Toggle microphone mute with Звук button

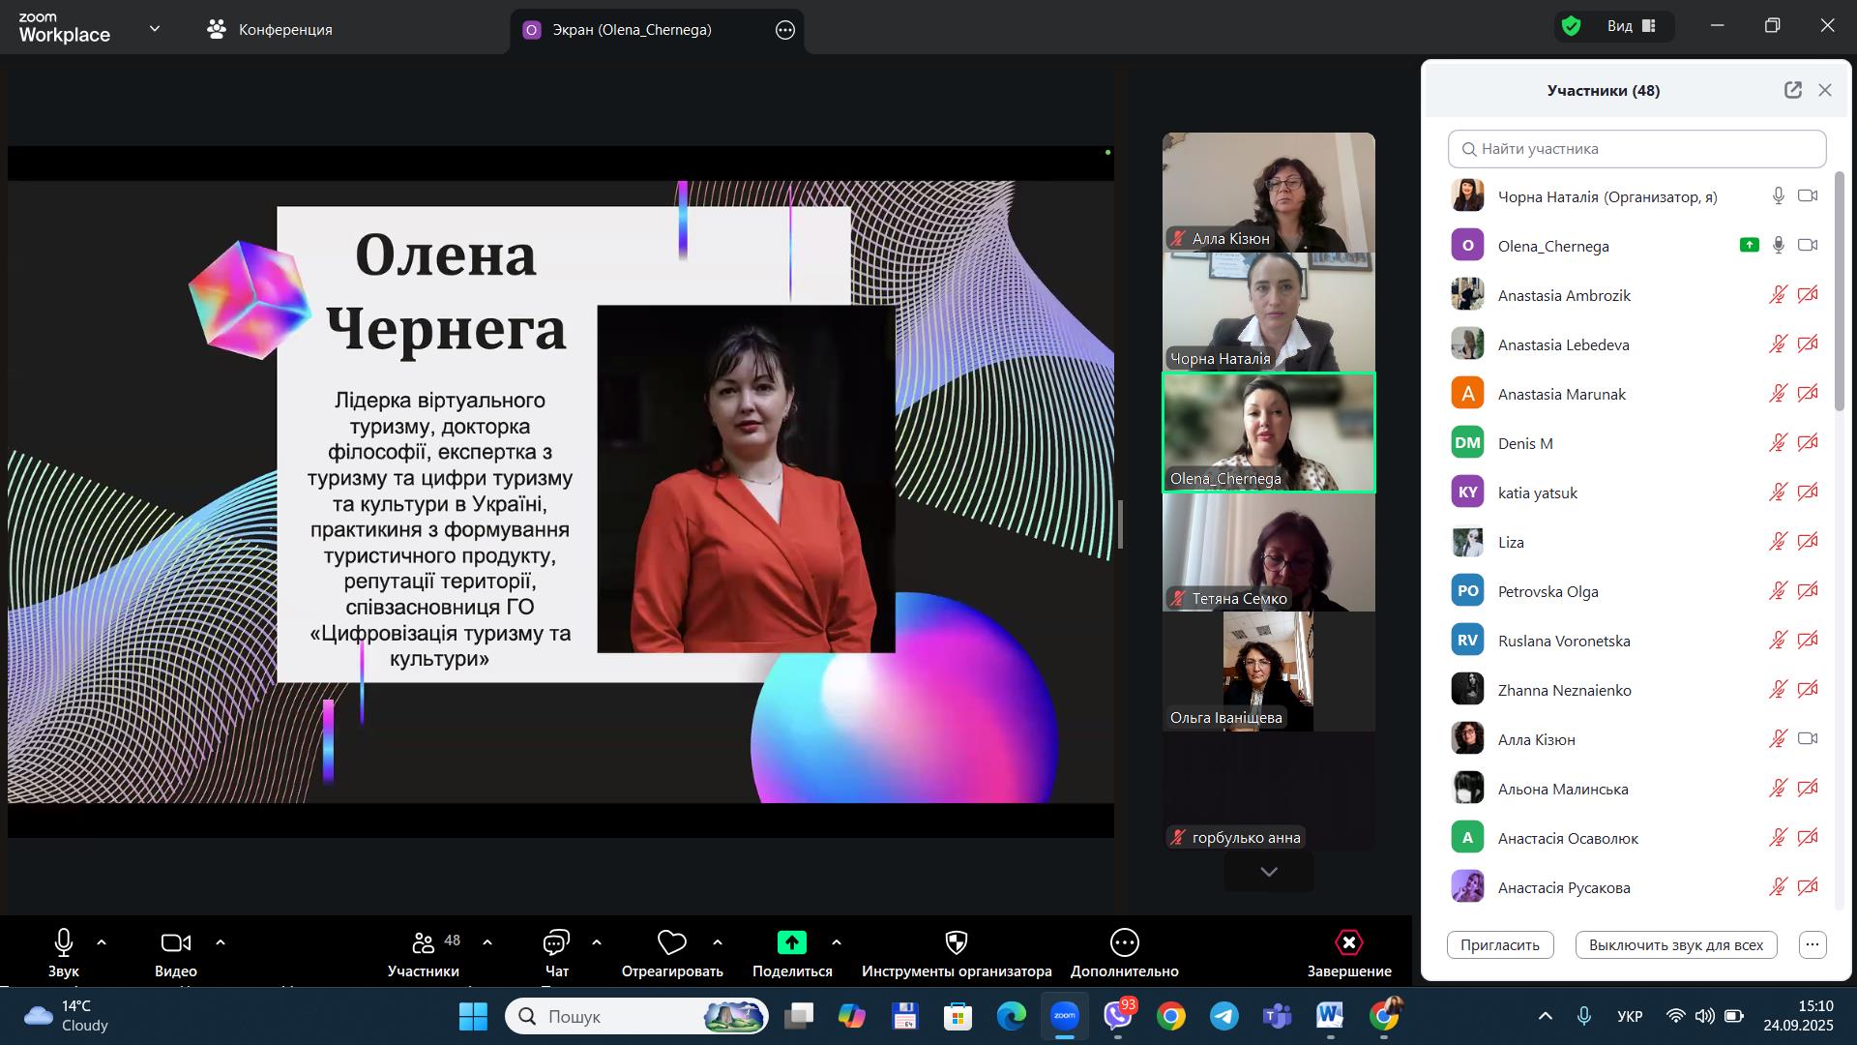tap(64, 943)
